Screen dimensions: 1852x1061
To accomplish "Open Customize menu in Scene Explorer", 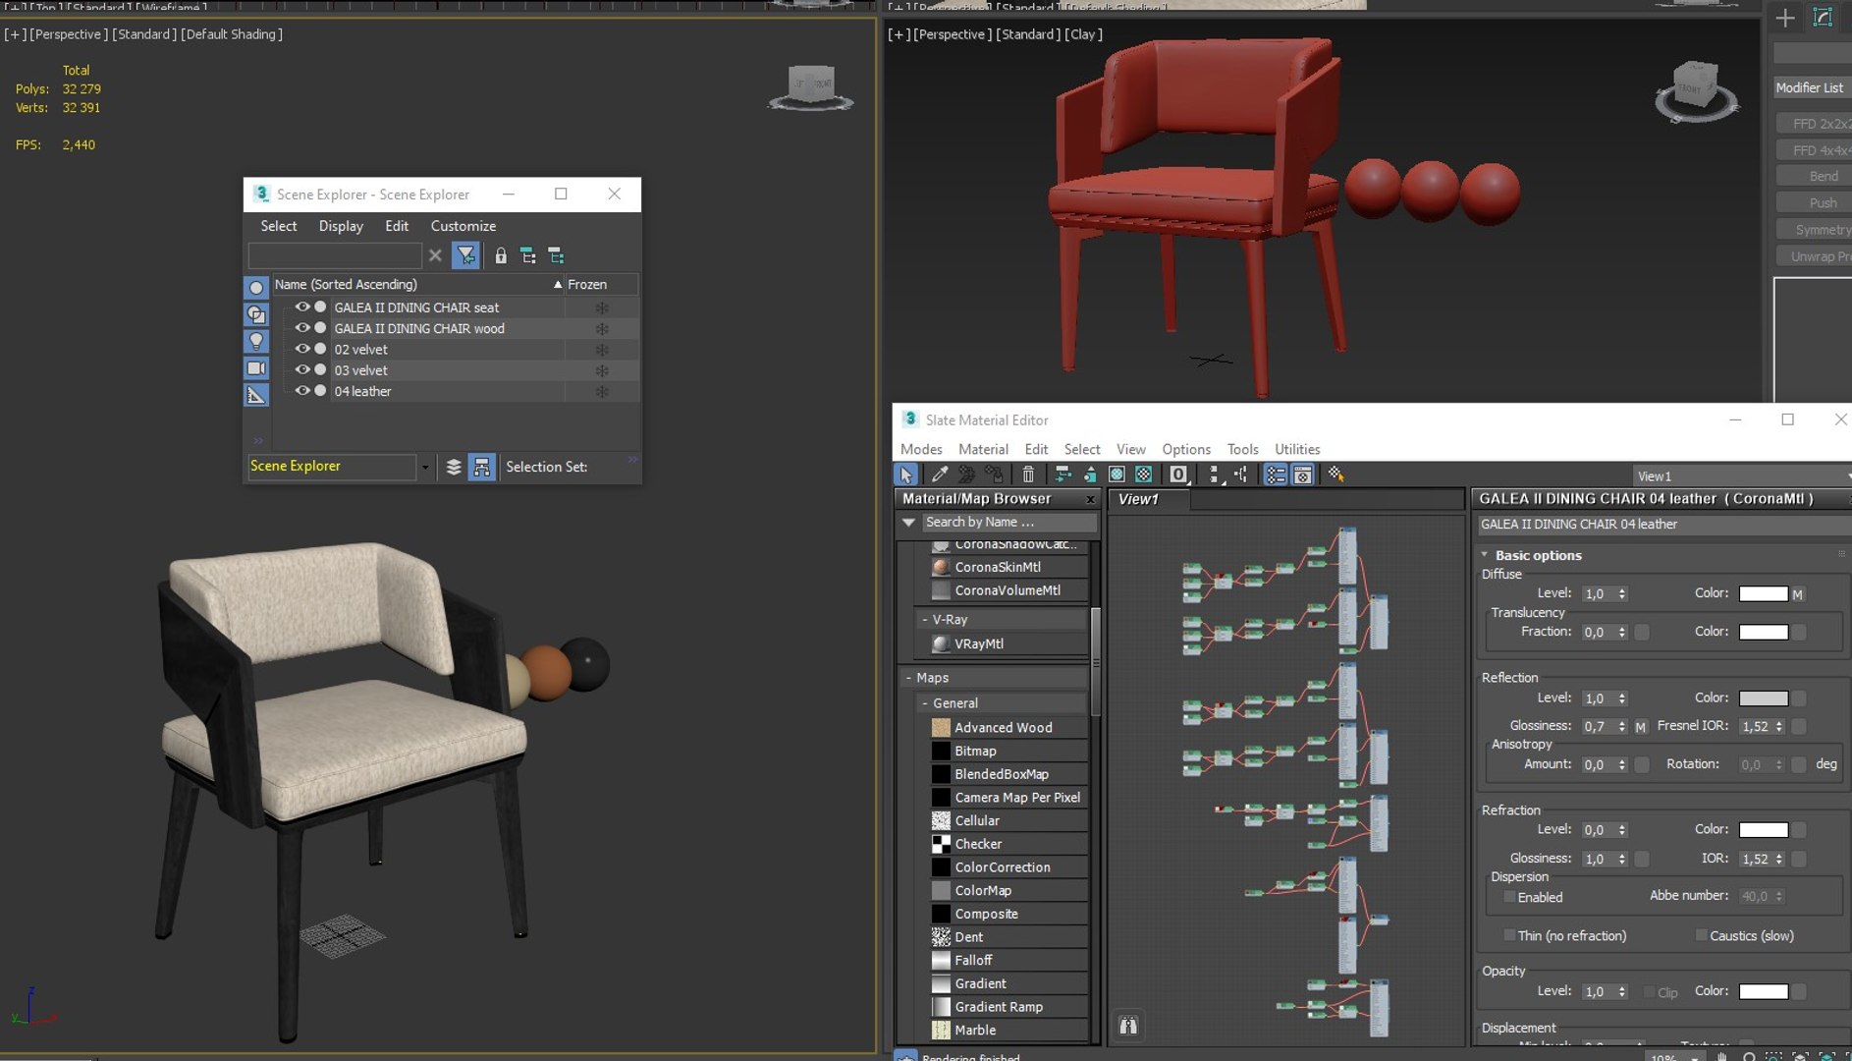I will pos(463,226).
